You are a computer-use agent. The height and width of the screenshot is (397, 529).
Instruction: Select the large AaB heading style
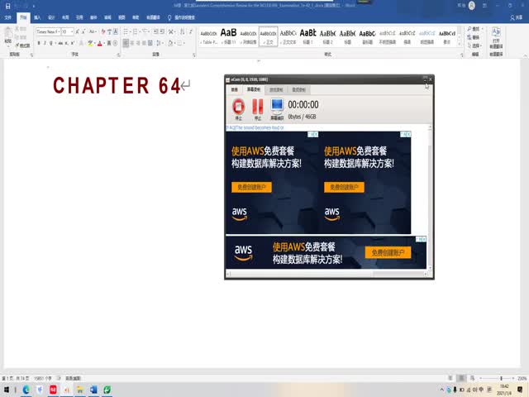(228, 36)
